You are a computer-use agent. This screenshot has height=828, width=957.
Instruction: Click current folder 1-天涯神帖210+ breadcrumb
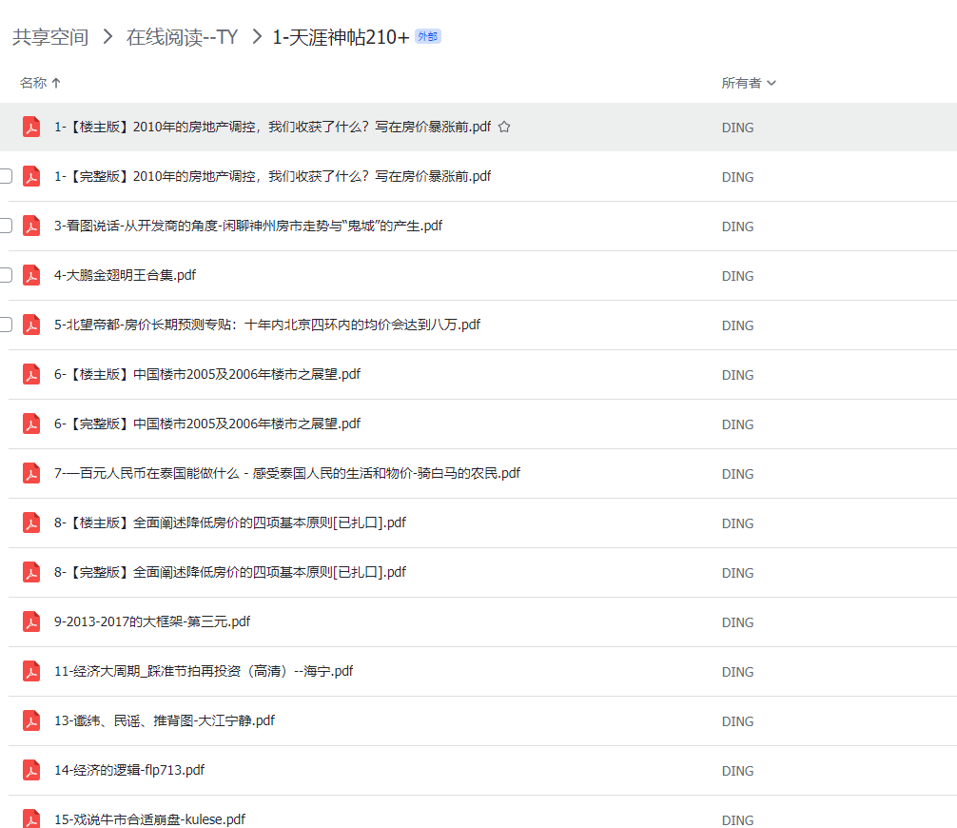(341, 37)
